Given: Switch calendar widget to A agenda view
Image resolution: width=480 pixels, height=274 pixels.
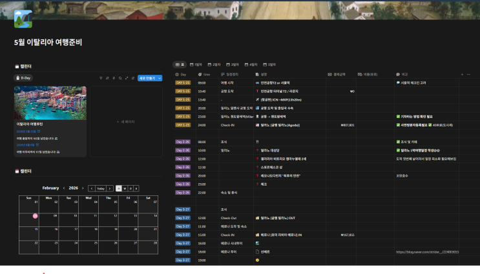Looking at the screenshot, I should coord(136,188).
